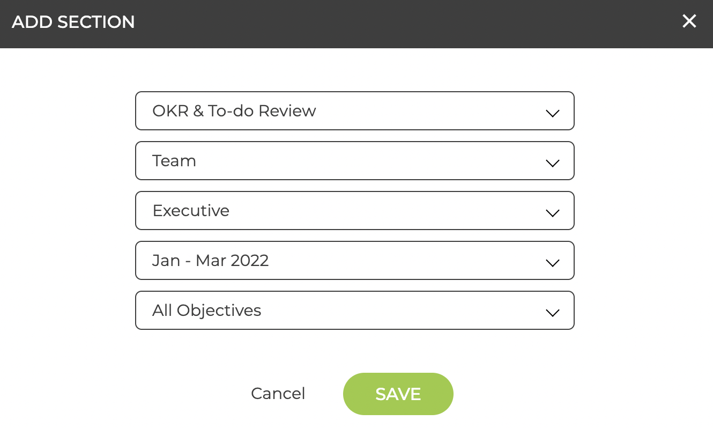Expand the Team selector dropdown

point(355,160)
